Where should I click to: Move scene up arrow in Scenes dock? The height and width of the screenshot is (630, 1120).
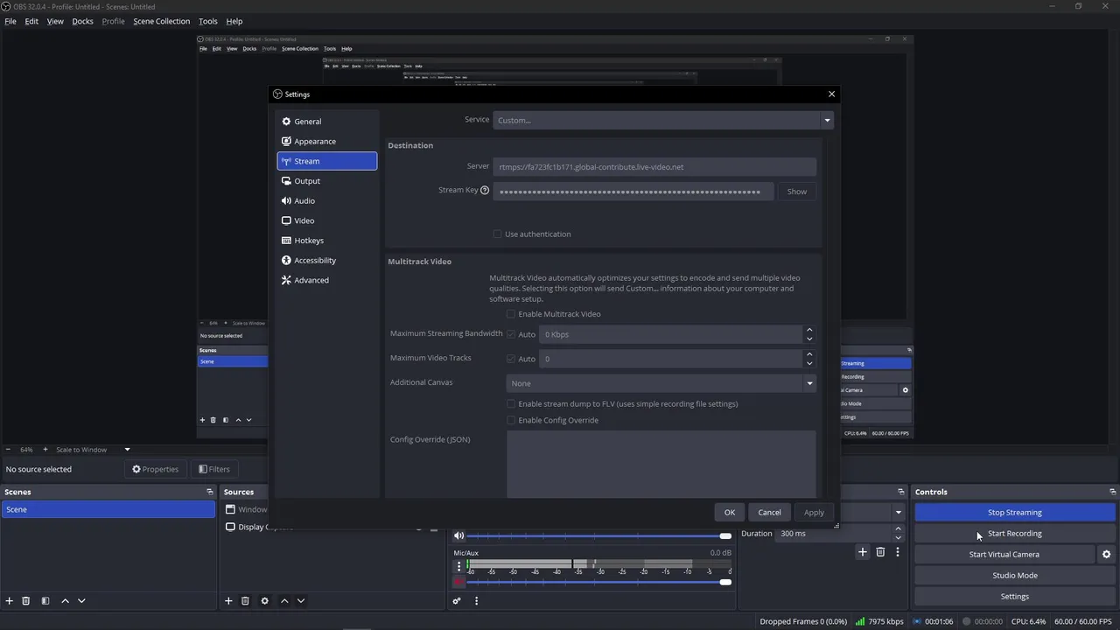click(65, 601)
